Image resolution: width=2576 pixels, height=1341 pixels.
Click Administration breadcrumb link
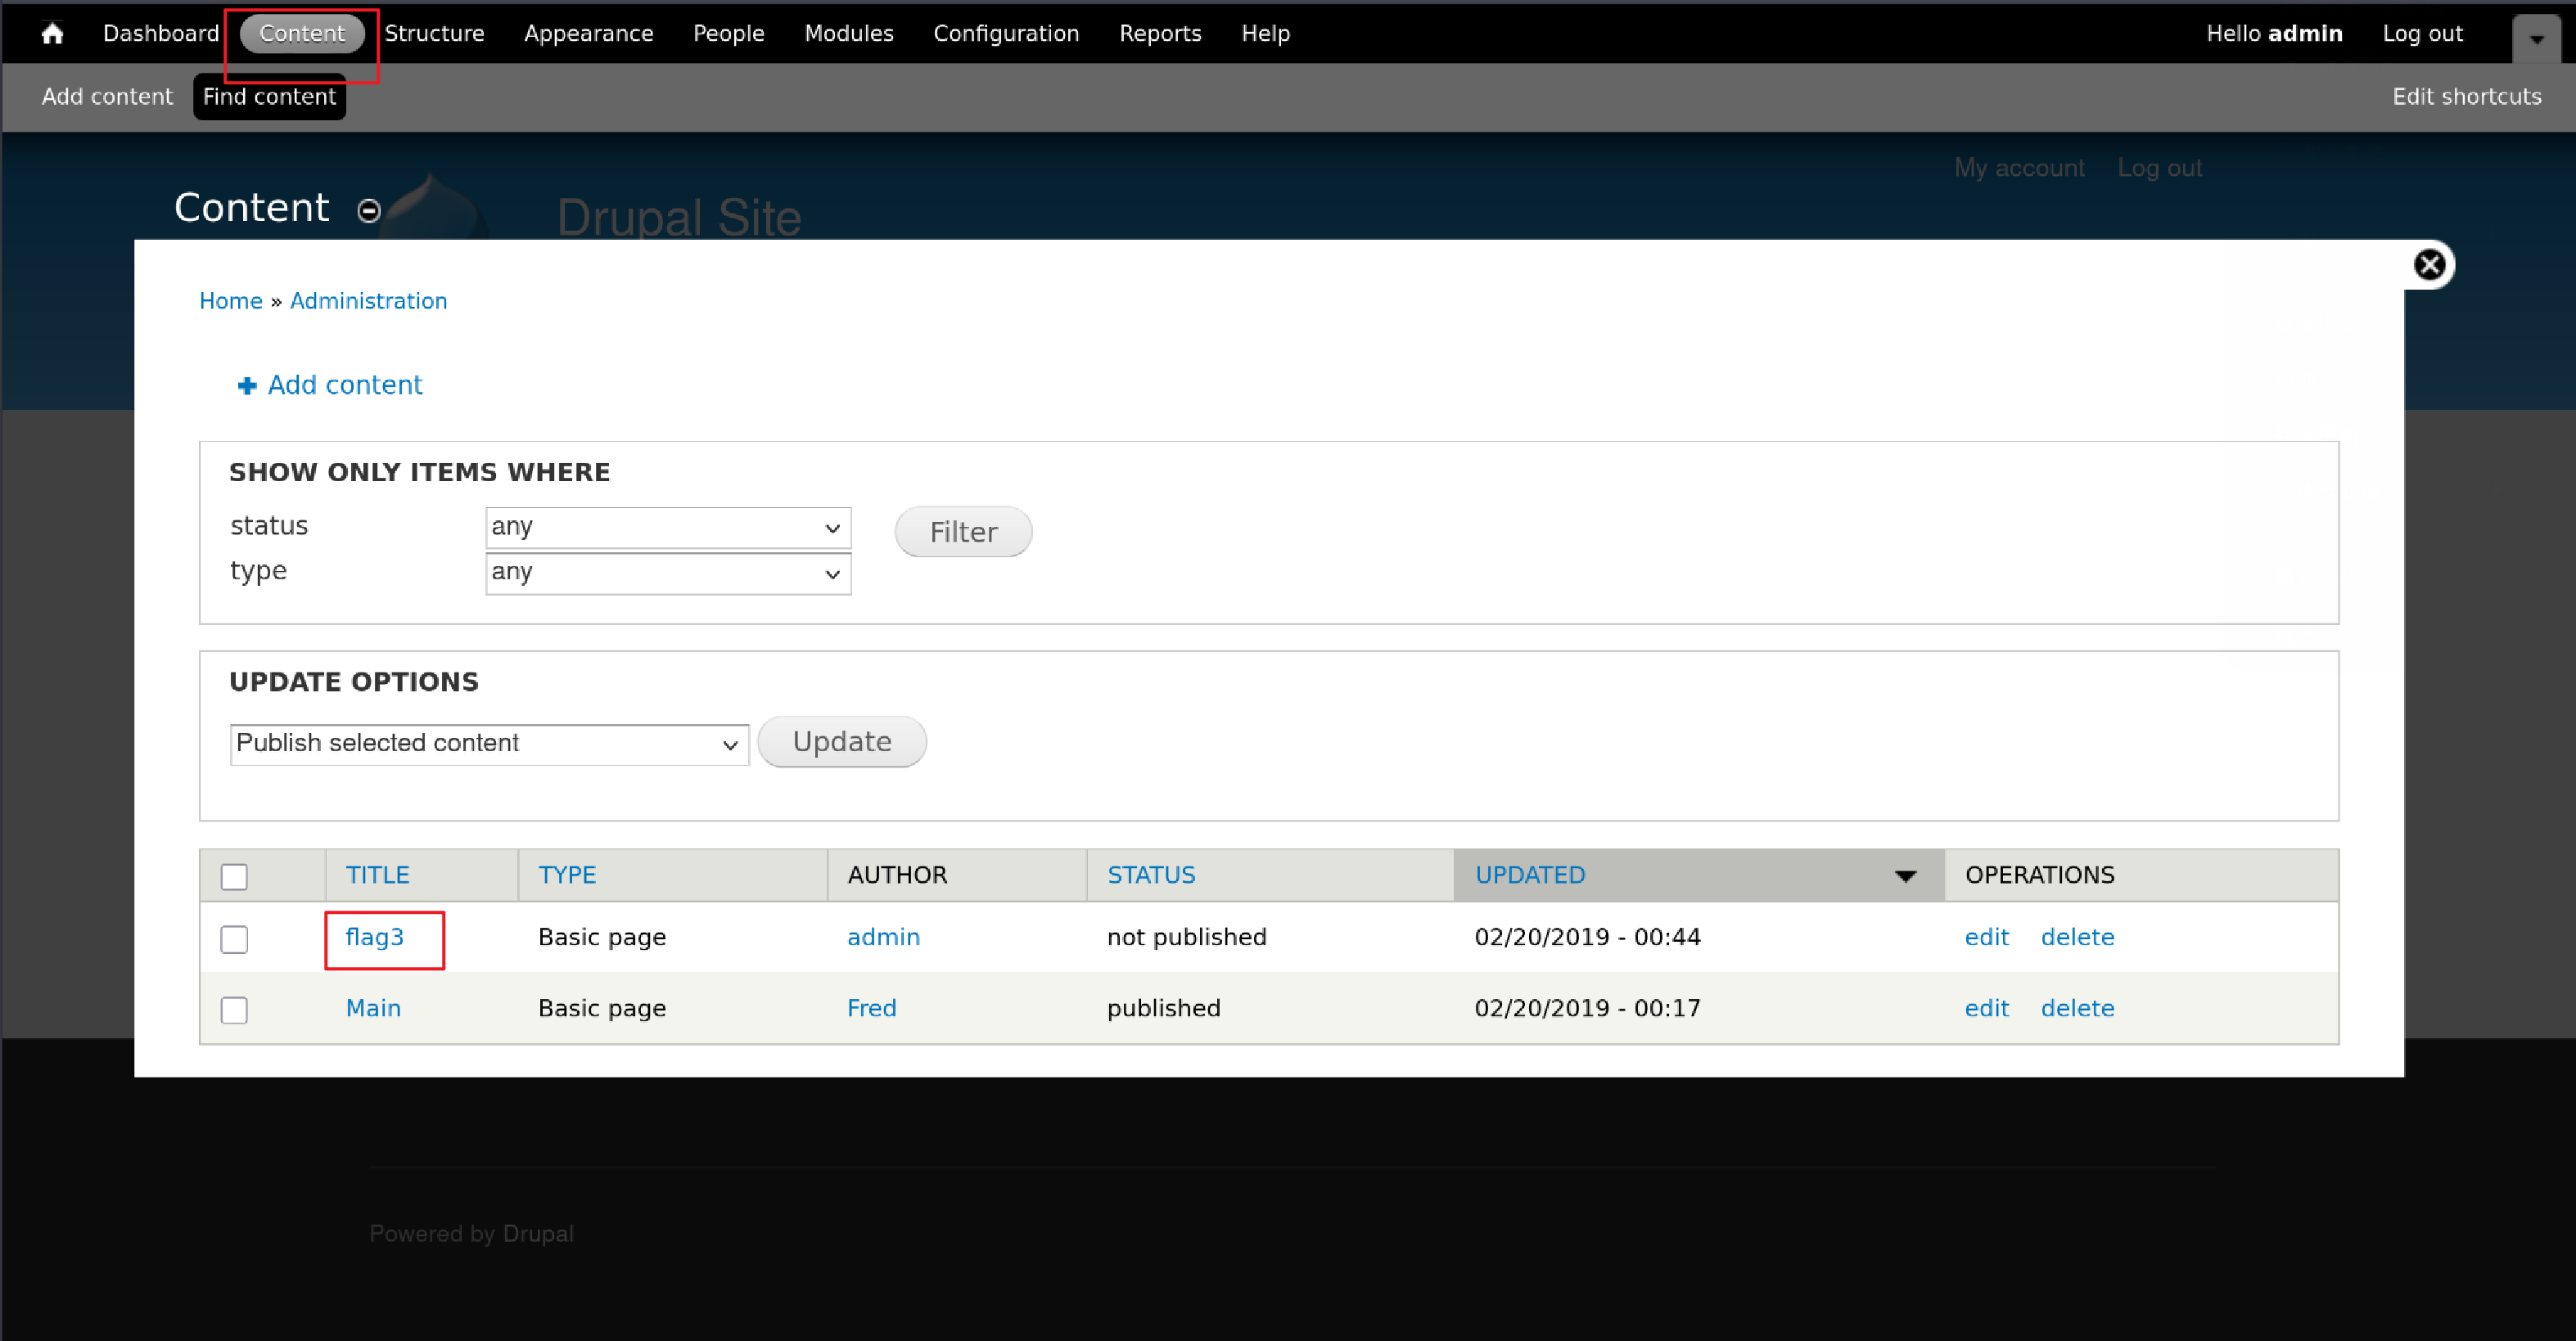tap(369, 302)
